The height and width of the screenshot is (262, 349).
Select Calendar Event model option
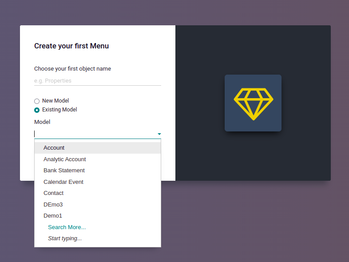click(x=98, y=182)
